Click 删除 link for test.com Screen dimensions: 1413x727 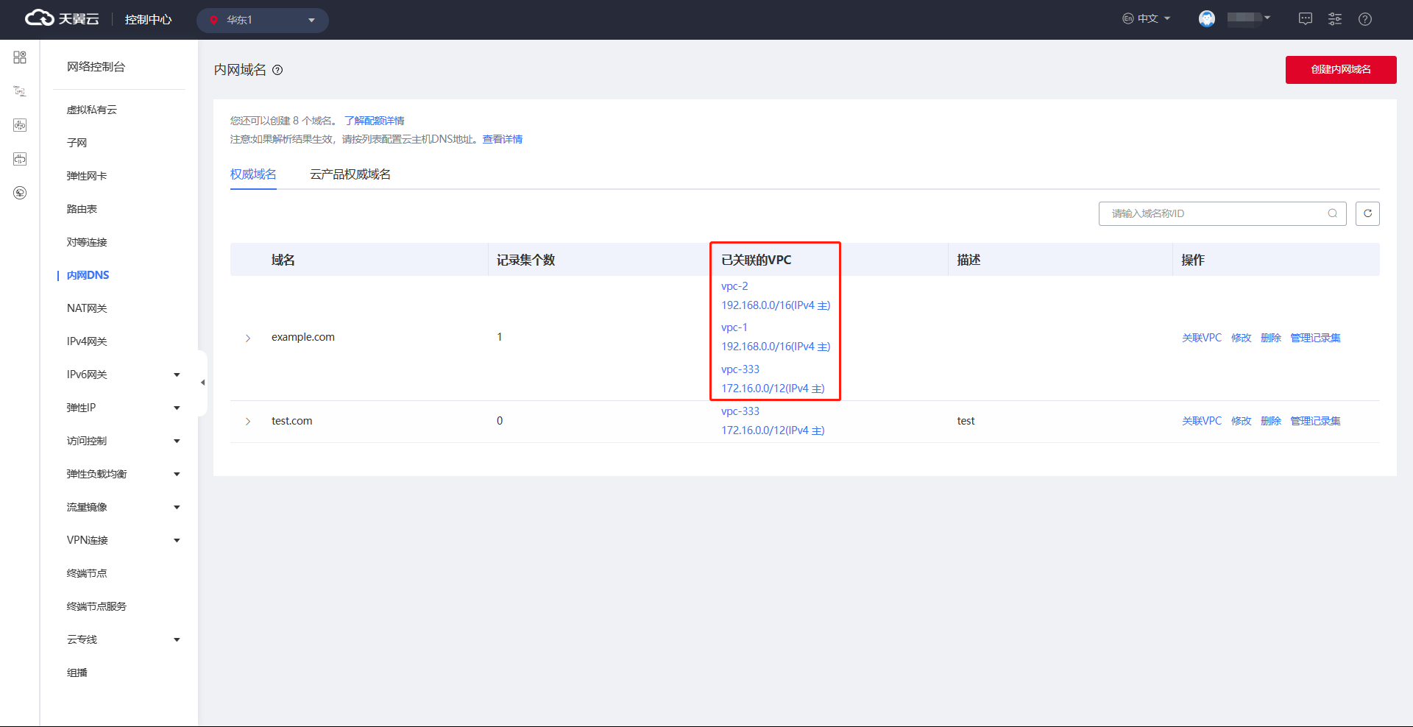1270,421
